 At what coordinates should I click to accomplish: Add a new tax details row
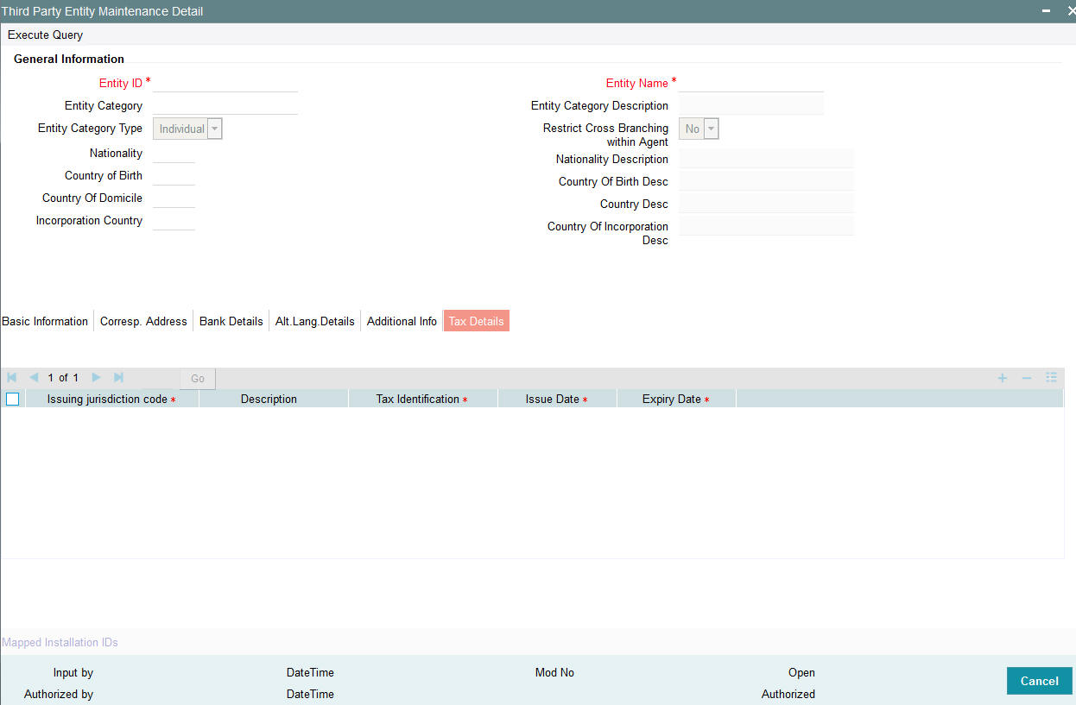1003,378
